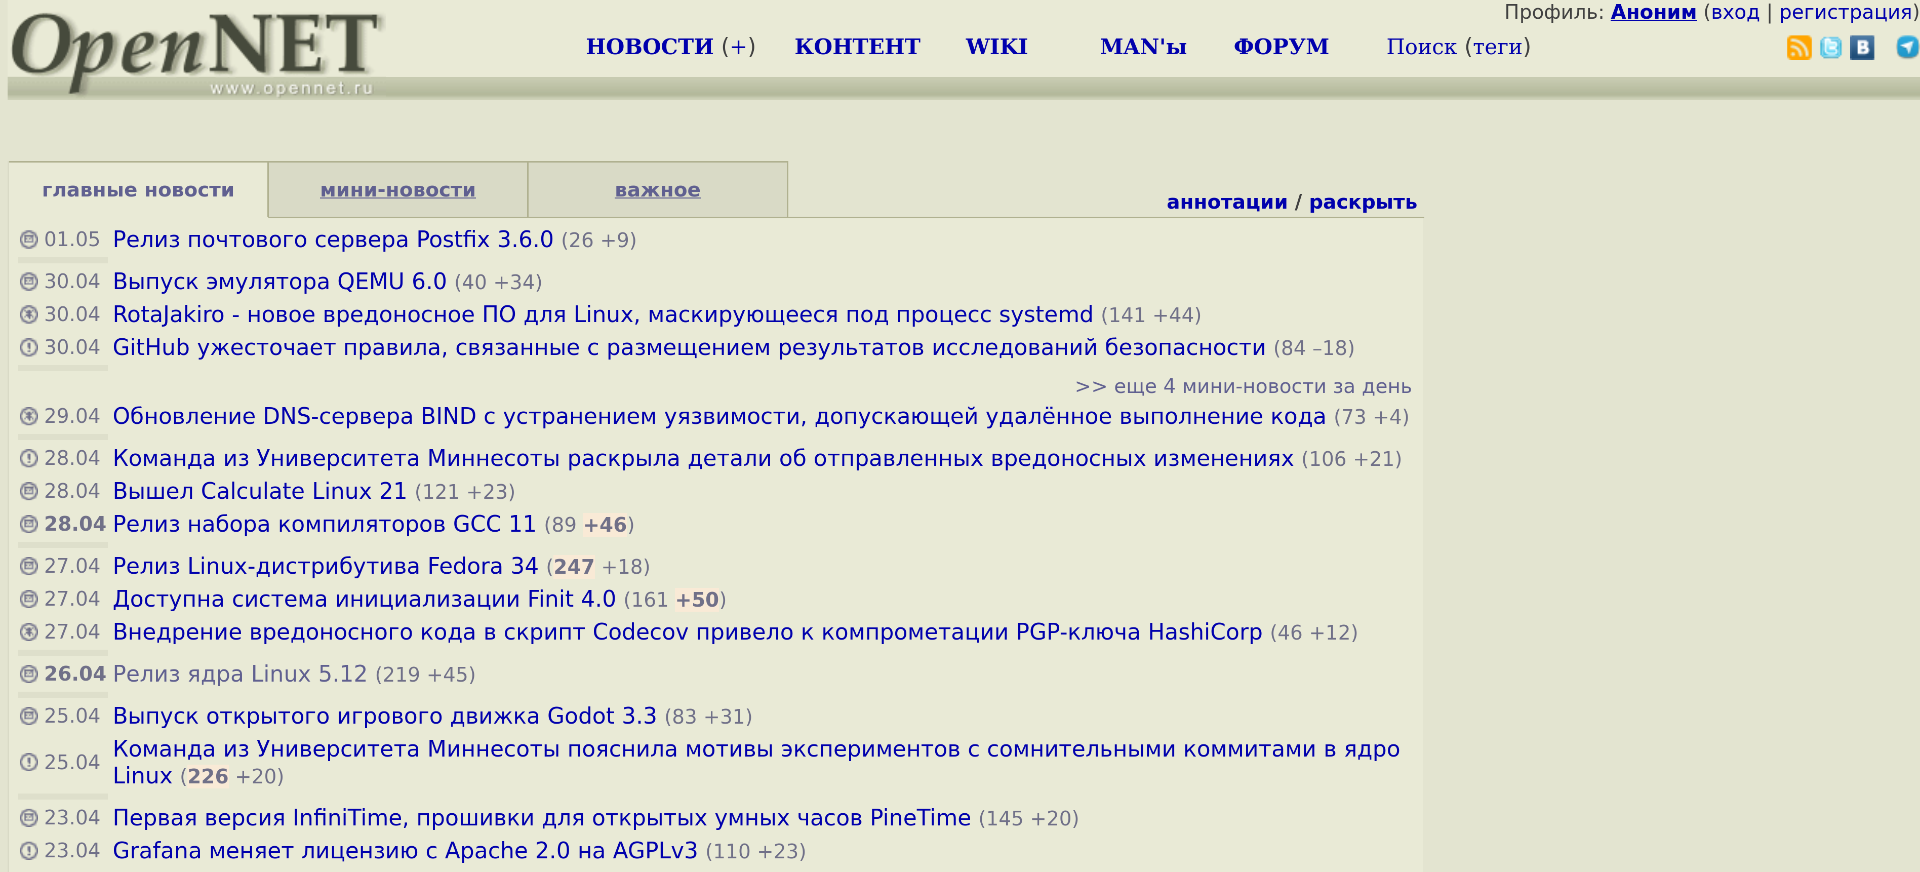
Task: Click the Аноним profile link
Action: 1653,12
